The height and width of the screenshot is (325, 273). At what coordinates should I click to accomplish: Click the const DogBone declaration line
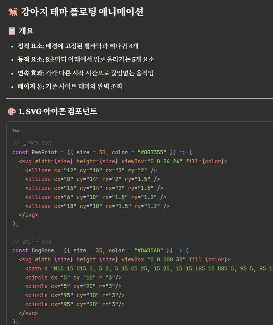[101, 250]
